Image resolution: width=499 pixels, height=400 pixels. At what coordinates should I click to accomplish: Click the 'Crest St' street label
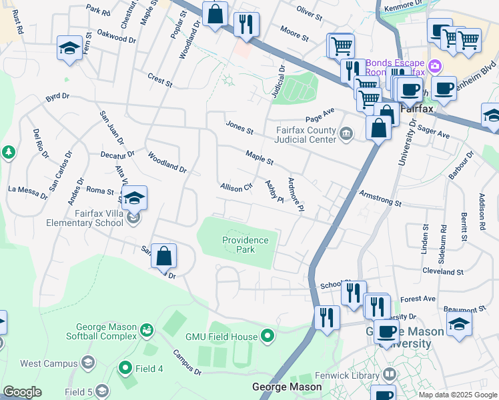point(159,80)
